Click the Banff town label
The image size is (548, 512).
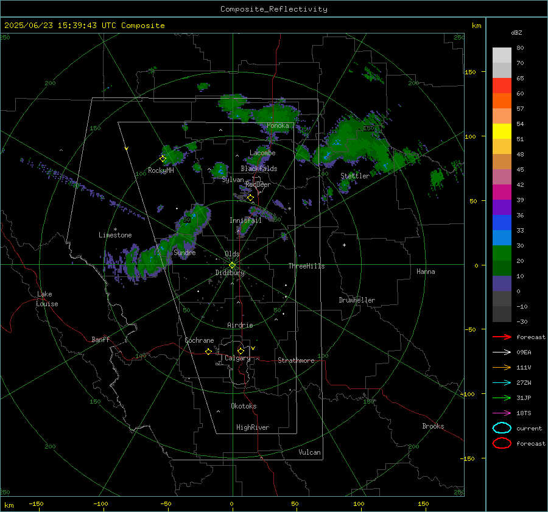tap(100, 339)
